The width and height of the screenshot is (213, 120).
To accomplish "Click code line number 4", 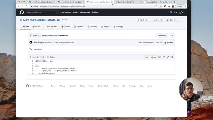I will [32, 68].
